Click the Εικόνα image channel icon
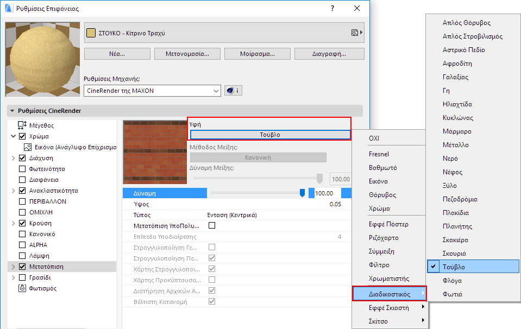 point(28,147)
